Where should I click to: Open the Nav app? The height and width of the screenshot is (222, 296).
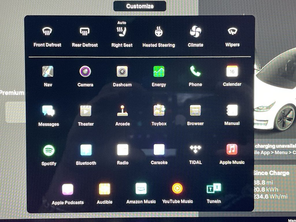click(48, 72)
